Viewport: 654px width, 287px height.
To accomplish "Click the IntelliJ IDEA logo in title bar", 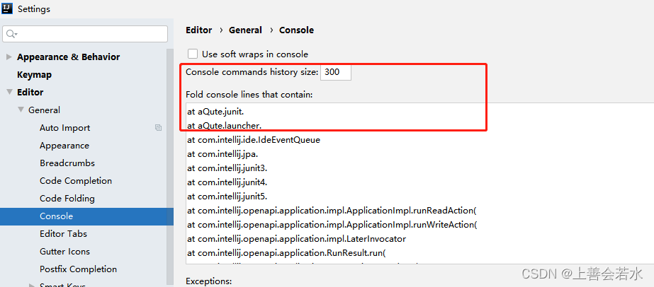I will pyautogui.click(x=7, y=8).
